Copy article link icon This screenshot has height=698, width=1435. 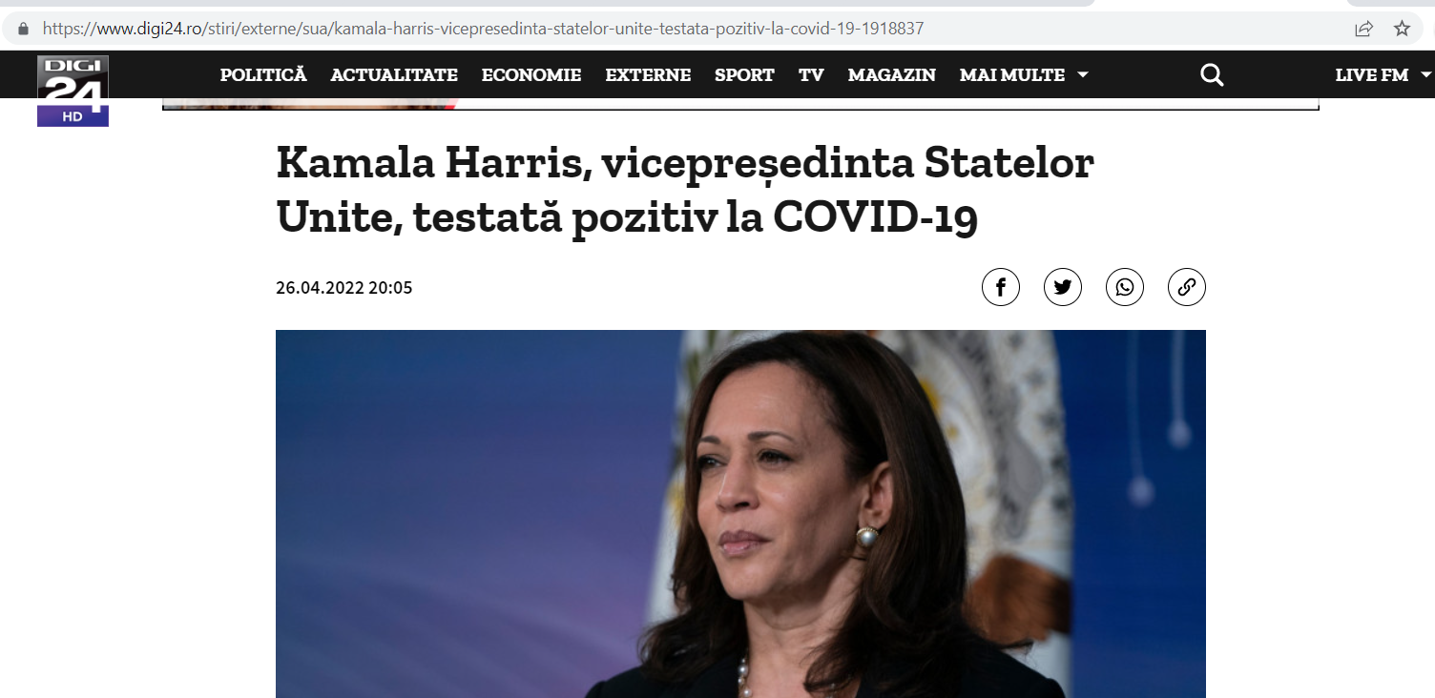coord(1187,287)
